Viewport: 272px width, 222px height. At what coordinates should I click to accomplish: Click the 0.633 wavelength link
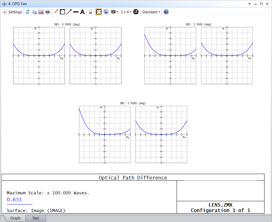[14, 199]
